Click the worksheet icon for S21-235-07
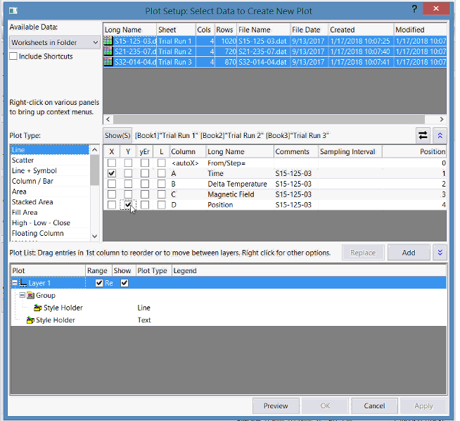 (x=108, y=51)
